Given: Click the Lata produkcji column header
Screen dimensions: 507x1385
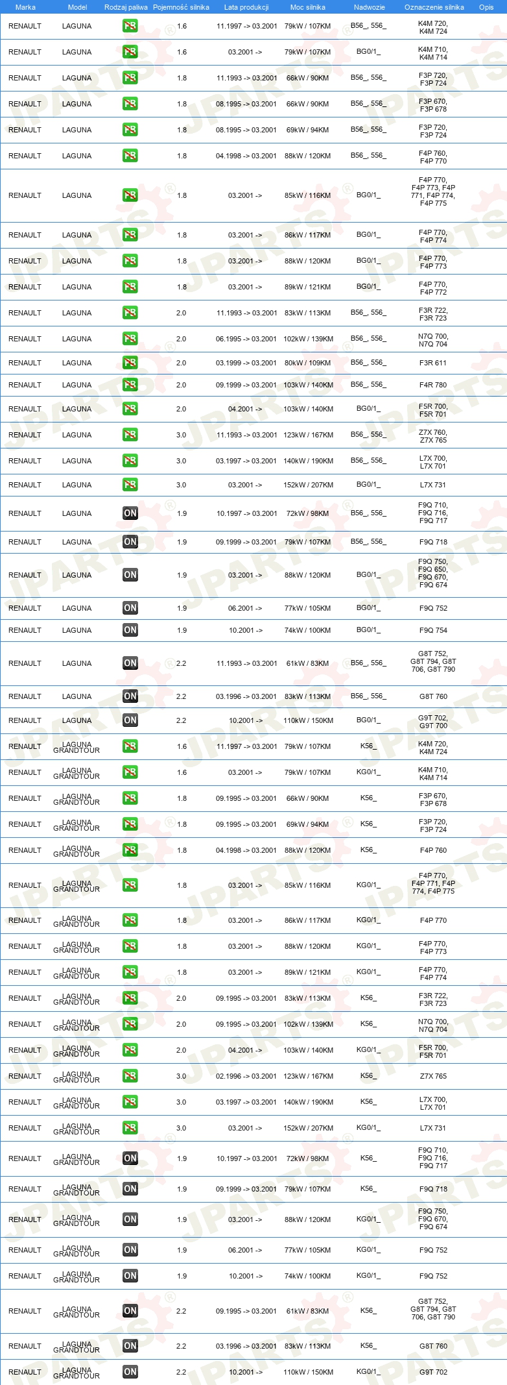Looking at the screenshot, I should tap(246, 7).
